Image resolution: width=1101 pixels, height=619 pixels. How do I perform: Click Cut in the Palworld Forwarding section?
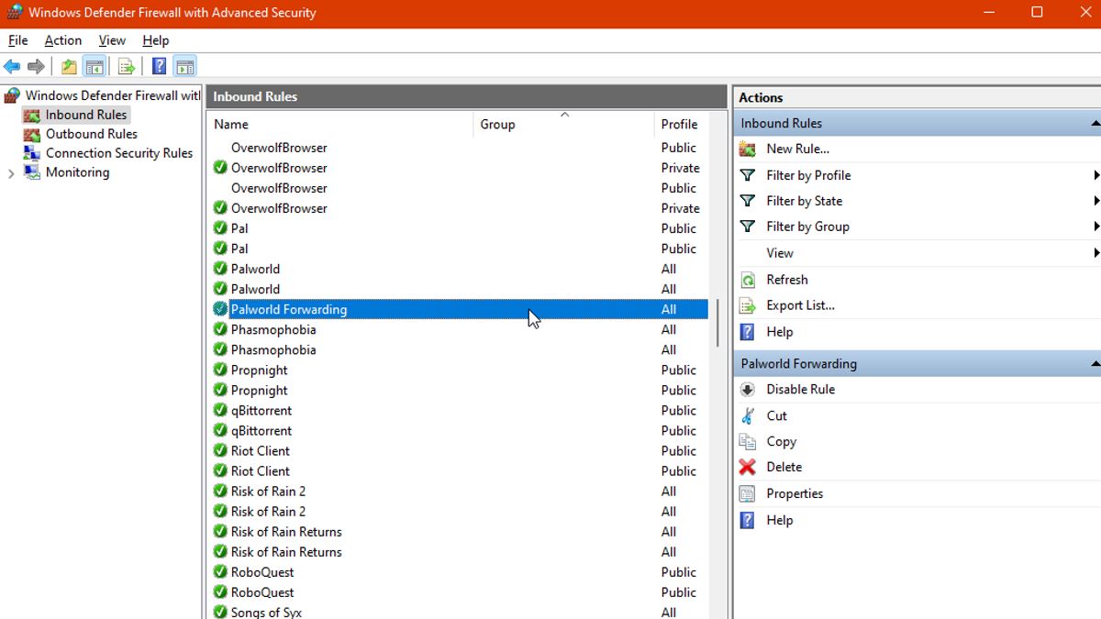coord(775,415)
